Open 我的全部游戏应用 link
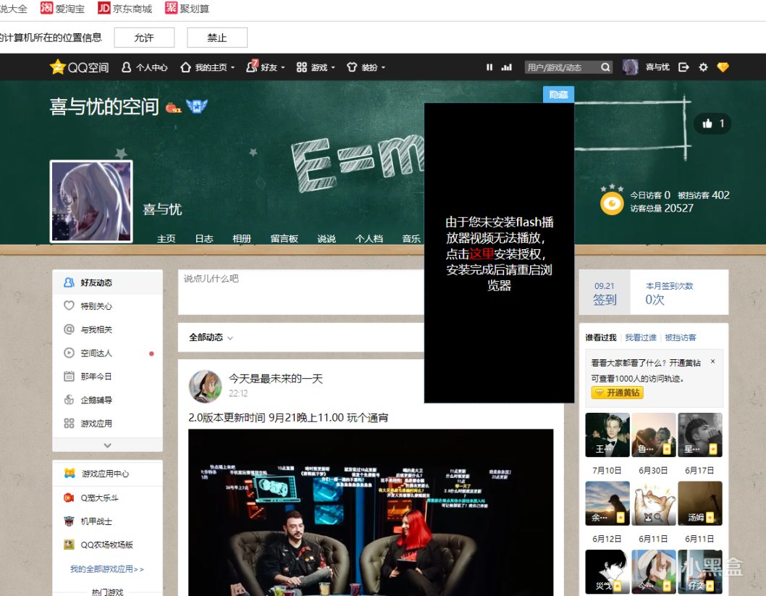This screenshot has width=766, height=596. tap(107, 569)
